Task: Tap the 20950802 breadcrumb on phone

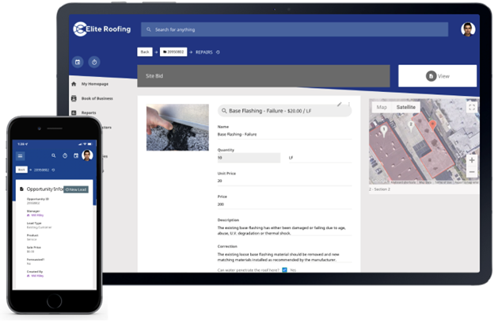Action: click(x=42, y=170)
